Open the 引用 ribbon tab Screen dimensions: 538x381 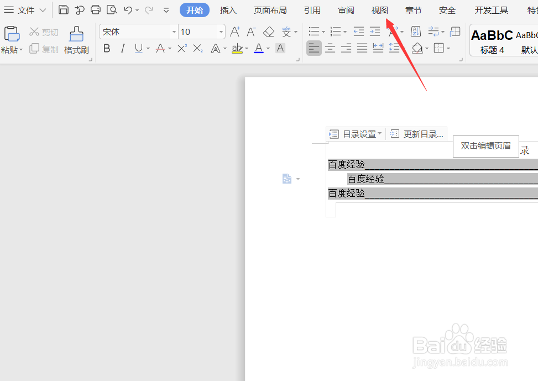[312, 11]
